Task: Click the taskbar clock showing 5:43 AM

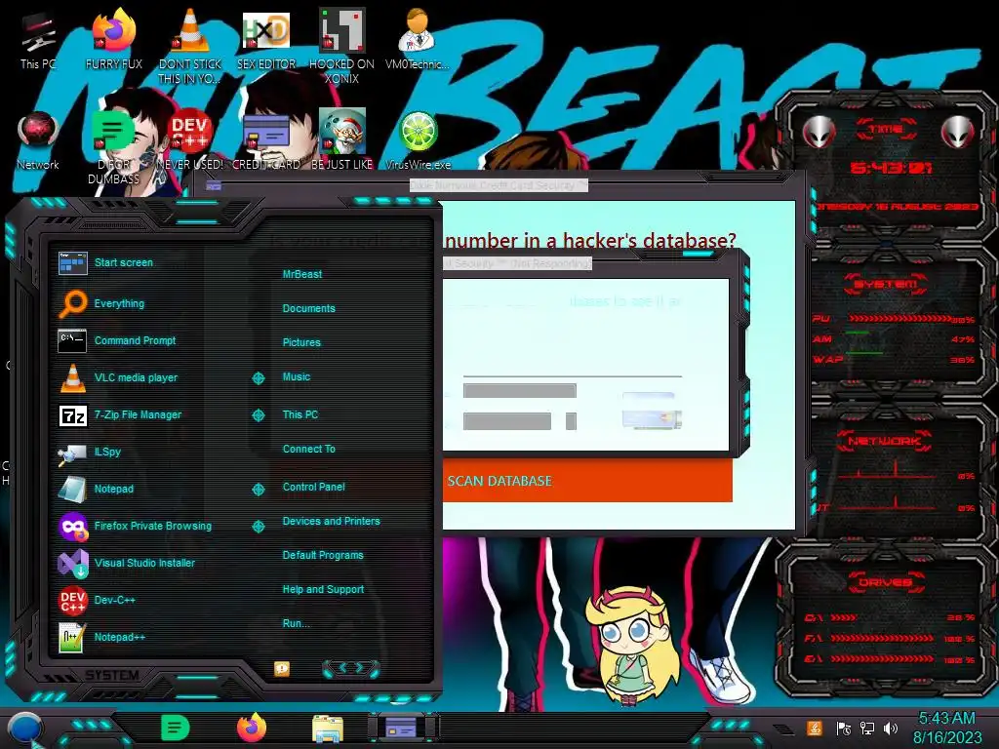Action: (946, 728)
